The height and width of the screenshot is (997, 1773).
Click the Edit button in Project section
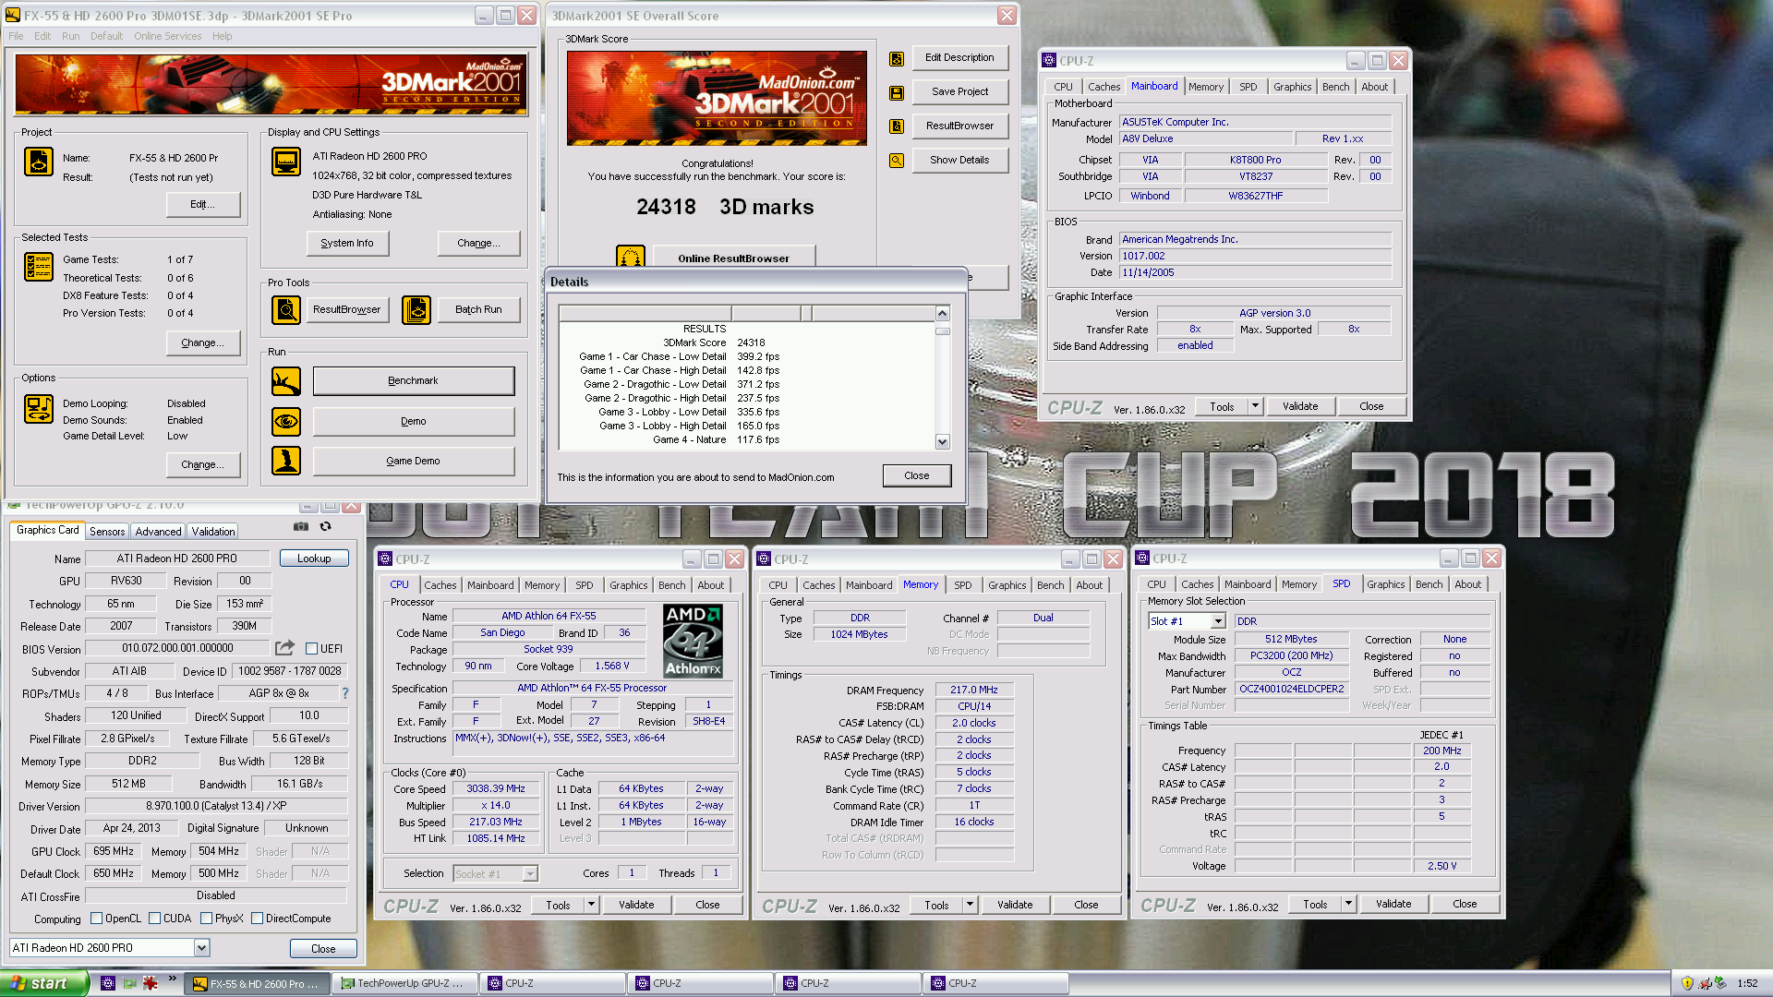tap(203, 204)
